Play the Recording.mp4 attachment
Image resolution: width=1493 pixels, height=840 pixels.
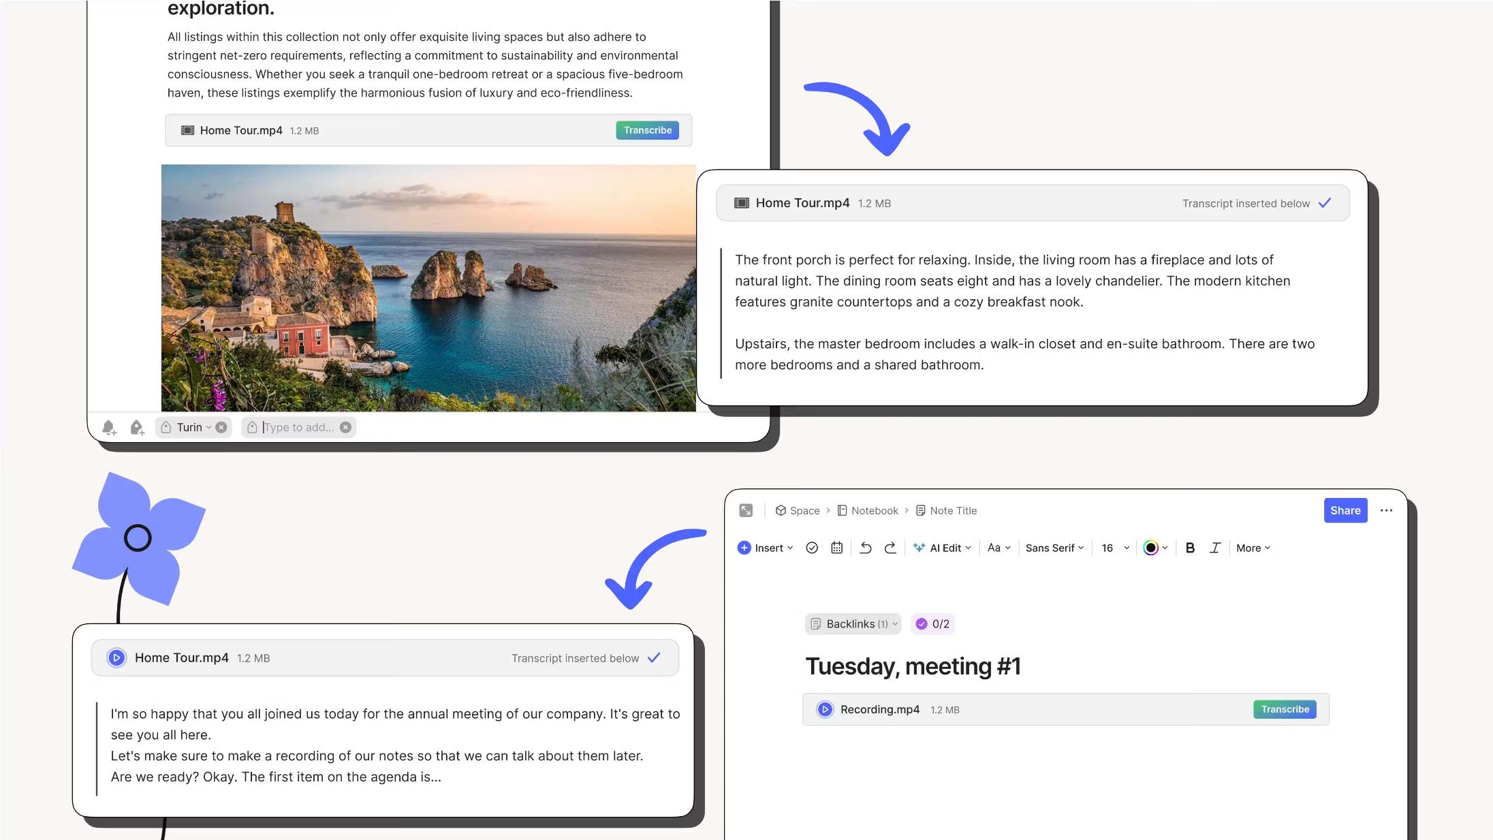[x=825, y=709]
